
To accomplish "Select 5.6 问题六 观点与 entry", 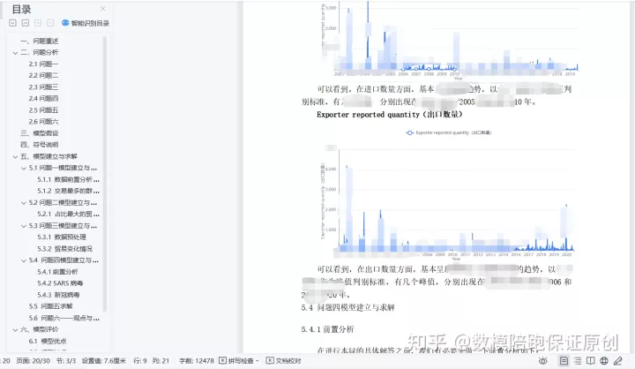I will click(x=64, y=319).
